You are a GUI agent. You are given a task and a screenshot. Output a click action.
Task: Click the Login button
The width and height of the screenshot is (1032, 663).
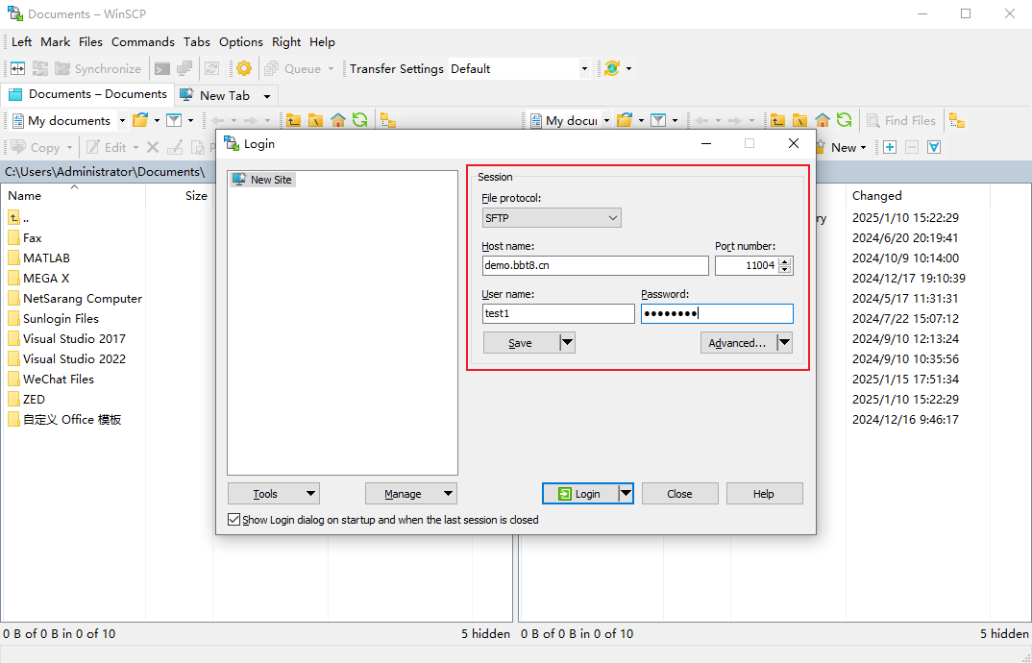point(579,494)
